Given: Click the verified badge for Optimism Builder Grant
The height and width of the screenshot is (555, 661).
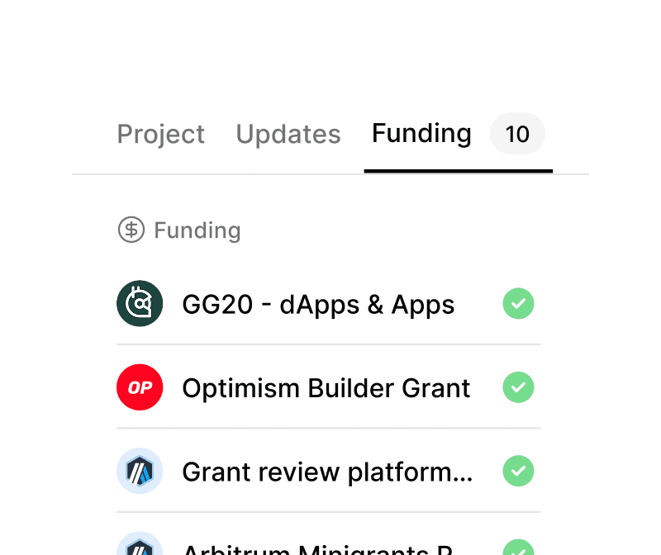Looking at the screenshot, I should pyautogui.click(x=518, y=387).
